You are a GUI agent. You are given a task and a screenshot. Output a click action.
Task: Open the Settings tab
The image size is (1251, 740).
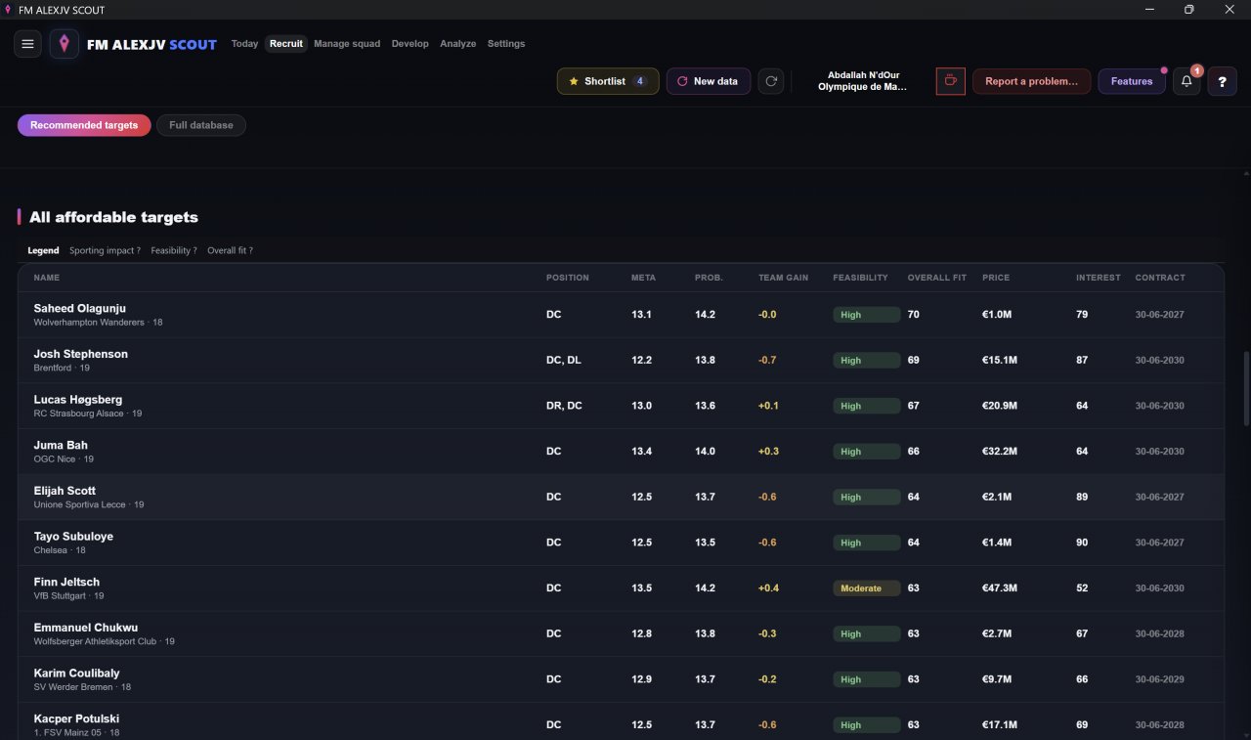506,44
